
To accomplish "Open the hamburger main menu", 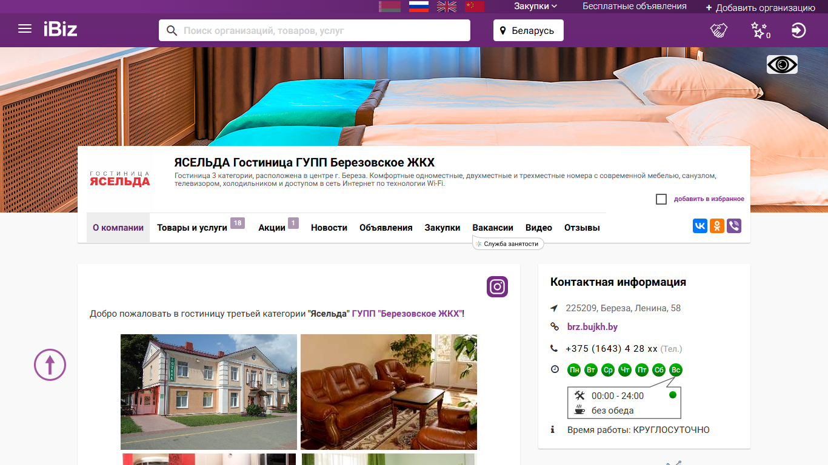I will (25, 28).
